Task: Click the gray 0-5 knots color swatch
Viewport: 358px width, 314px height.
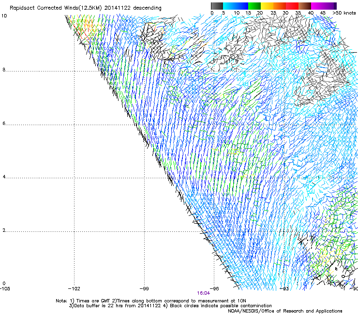Action: point(217,6)
